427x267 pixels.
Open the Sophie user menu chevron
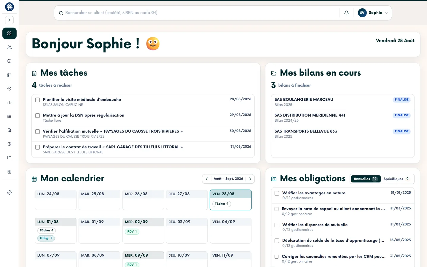[386, 13]
